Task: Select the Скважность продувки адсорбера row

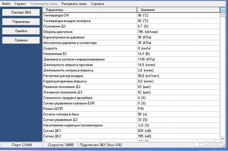Action: 131,98
